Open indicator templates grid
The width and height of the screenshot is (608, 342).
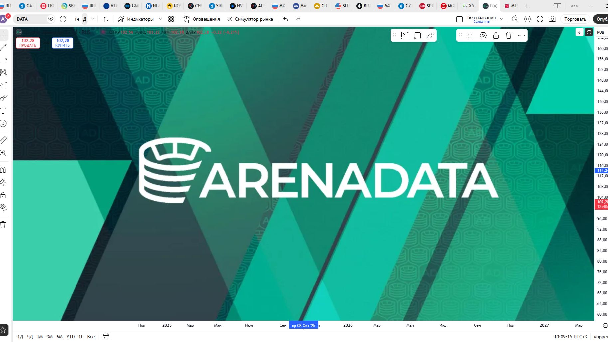tap(171, 19)
